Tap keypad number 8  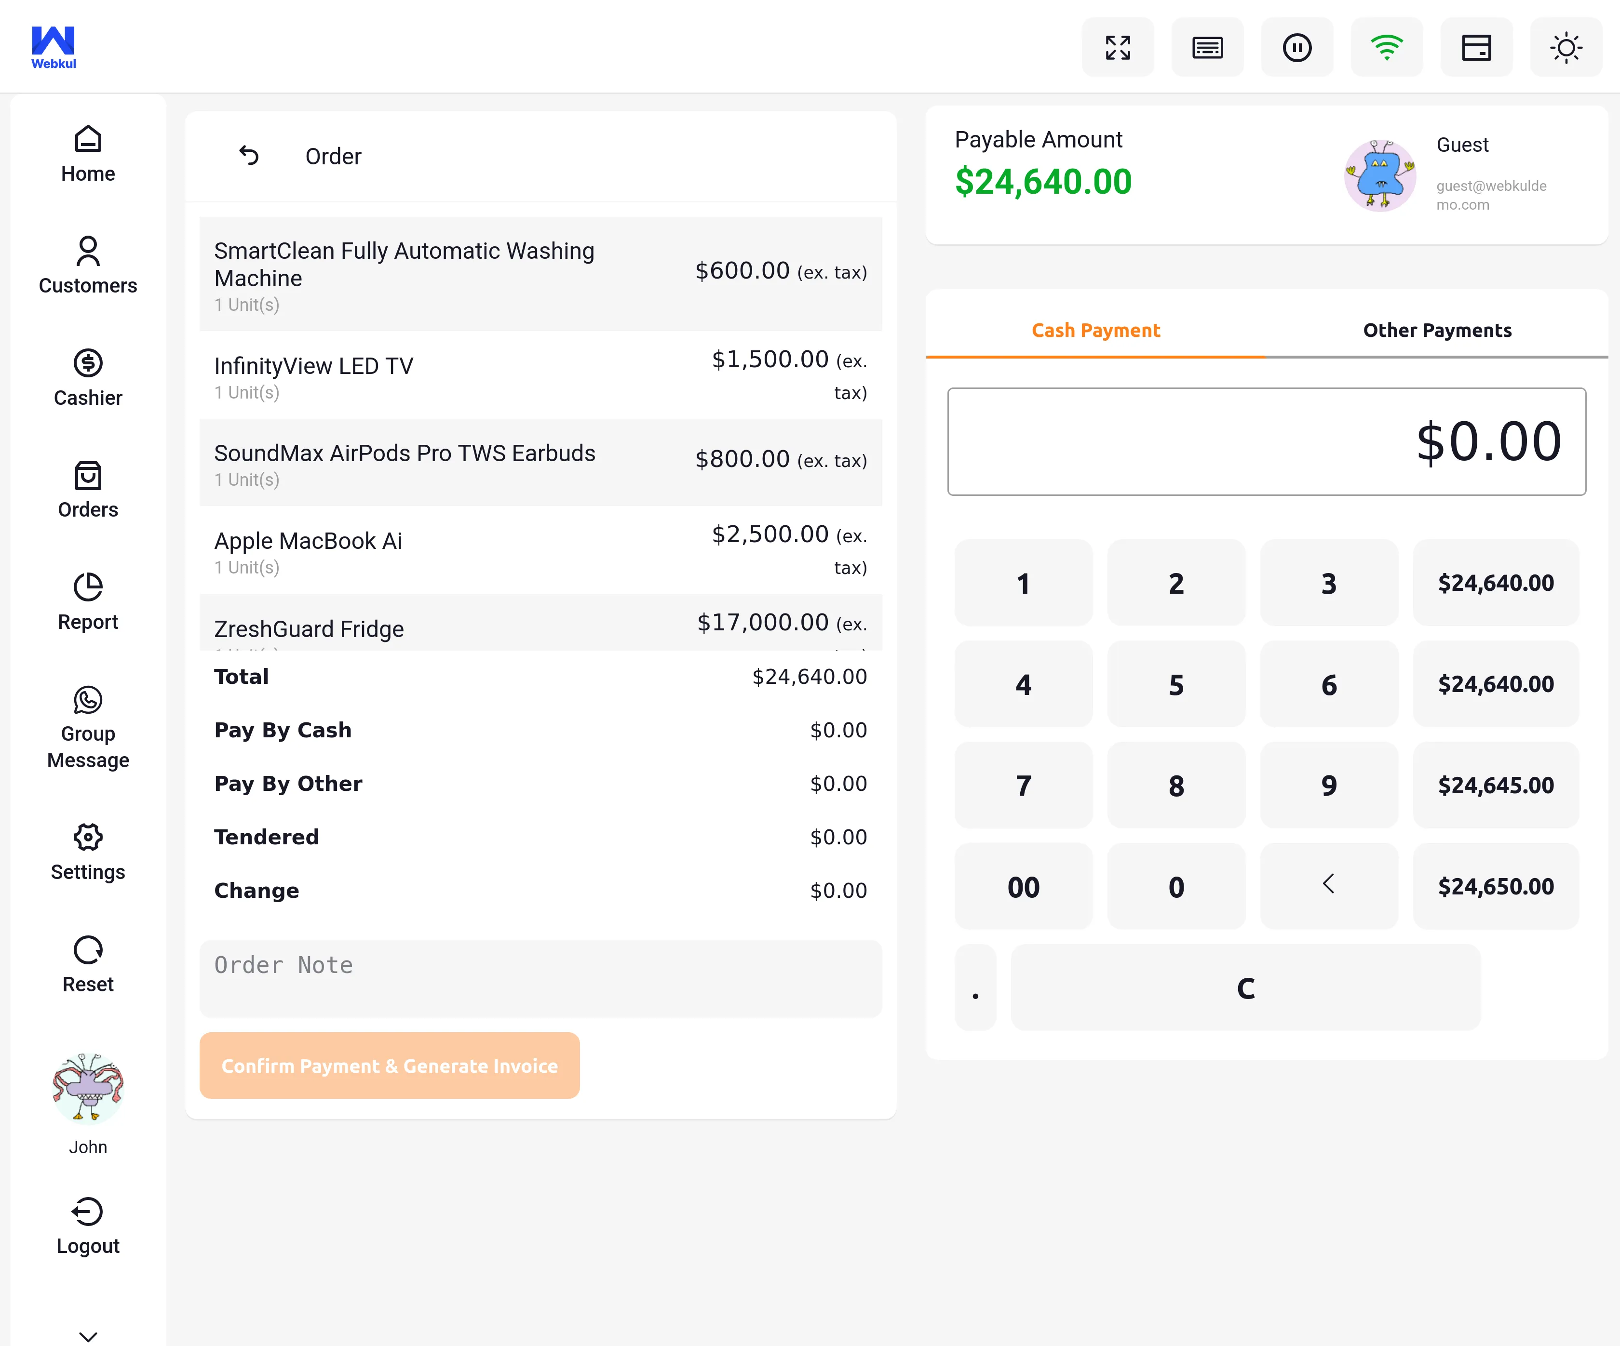click(x=1176, y=785)
